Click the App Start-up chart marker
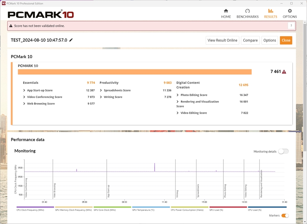The width and height of the screenshot is (307, 224). [x=109, y=191]
